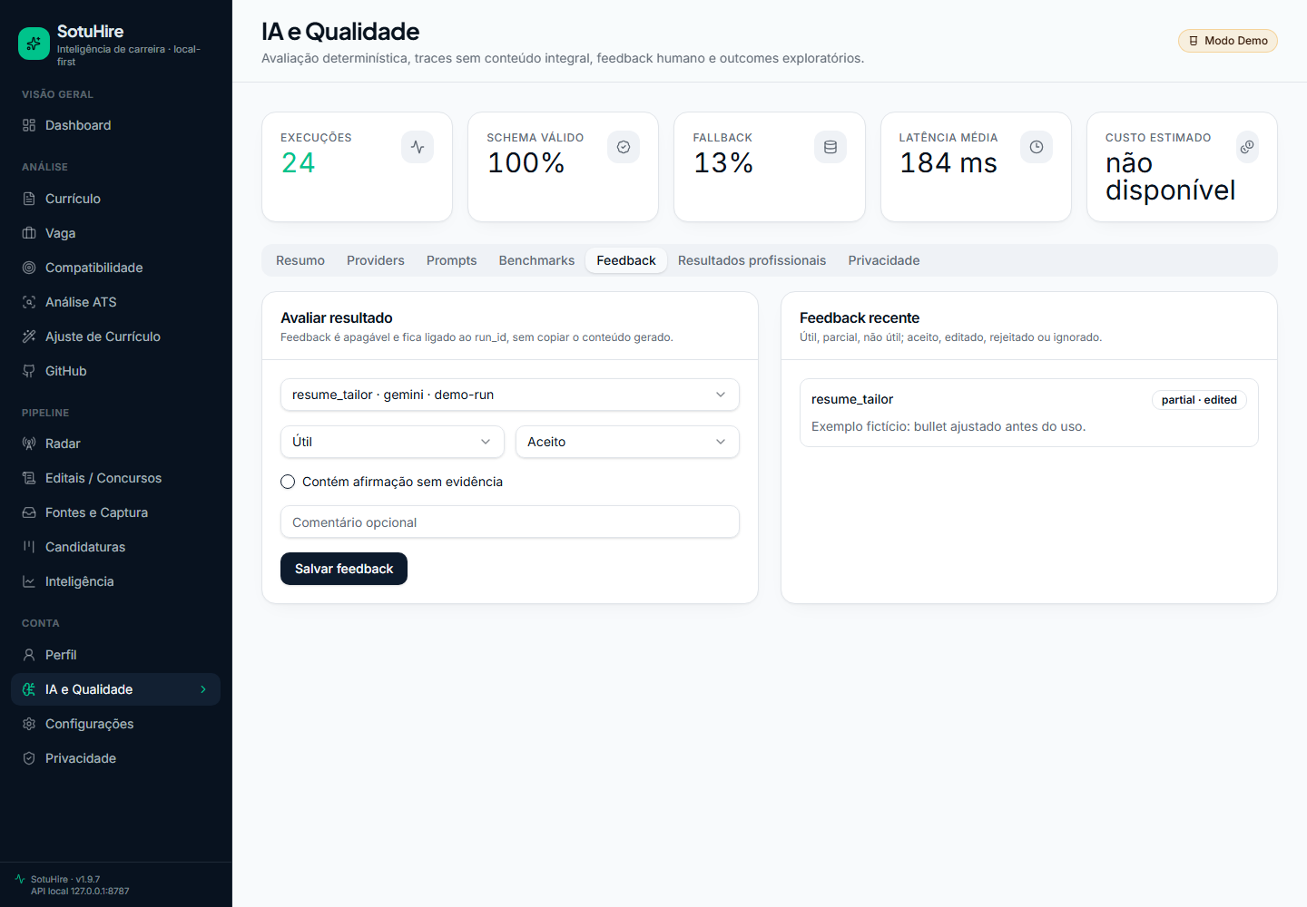Click the Dashboard grid icon
This screenshot has height=907, width=1307.
(x=29, y=125)
